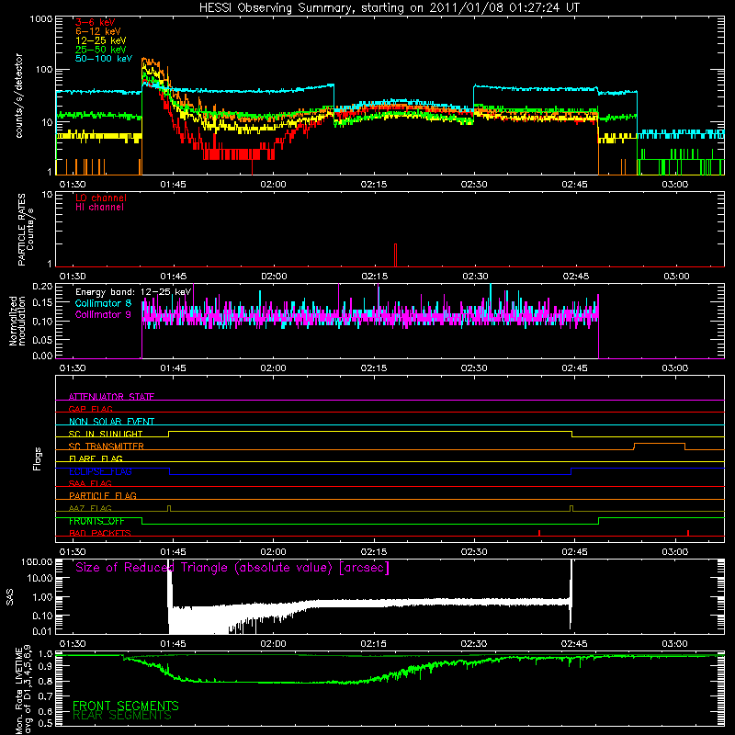Click the 0.20 value on modulation axis
735x735 pixels.
42,286
